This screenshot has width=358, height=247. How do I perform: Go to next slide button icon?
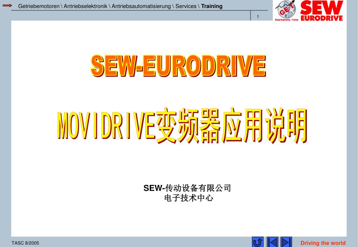point(286,242)
